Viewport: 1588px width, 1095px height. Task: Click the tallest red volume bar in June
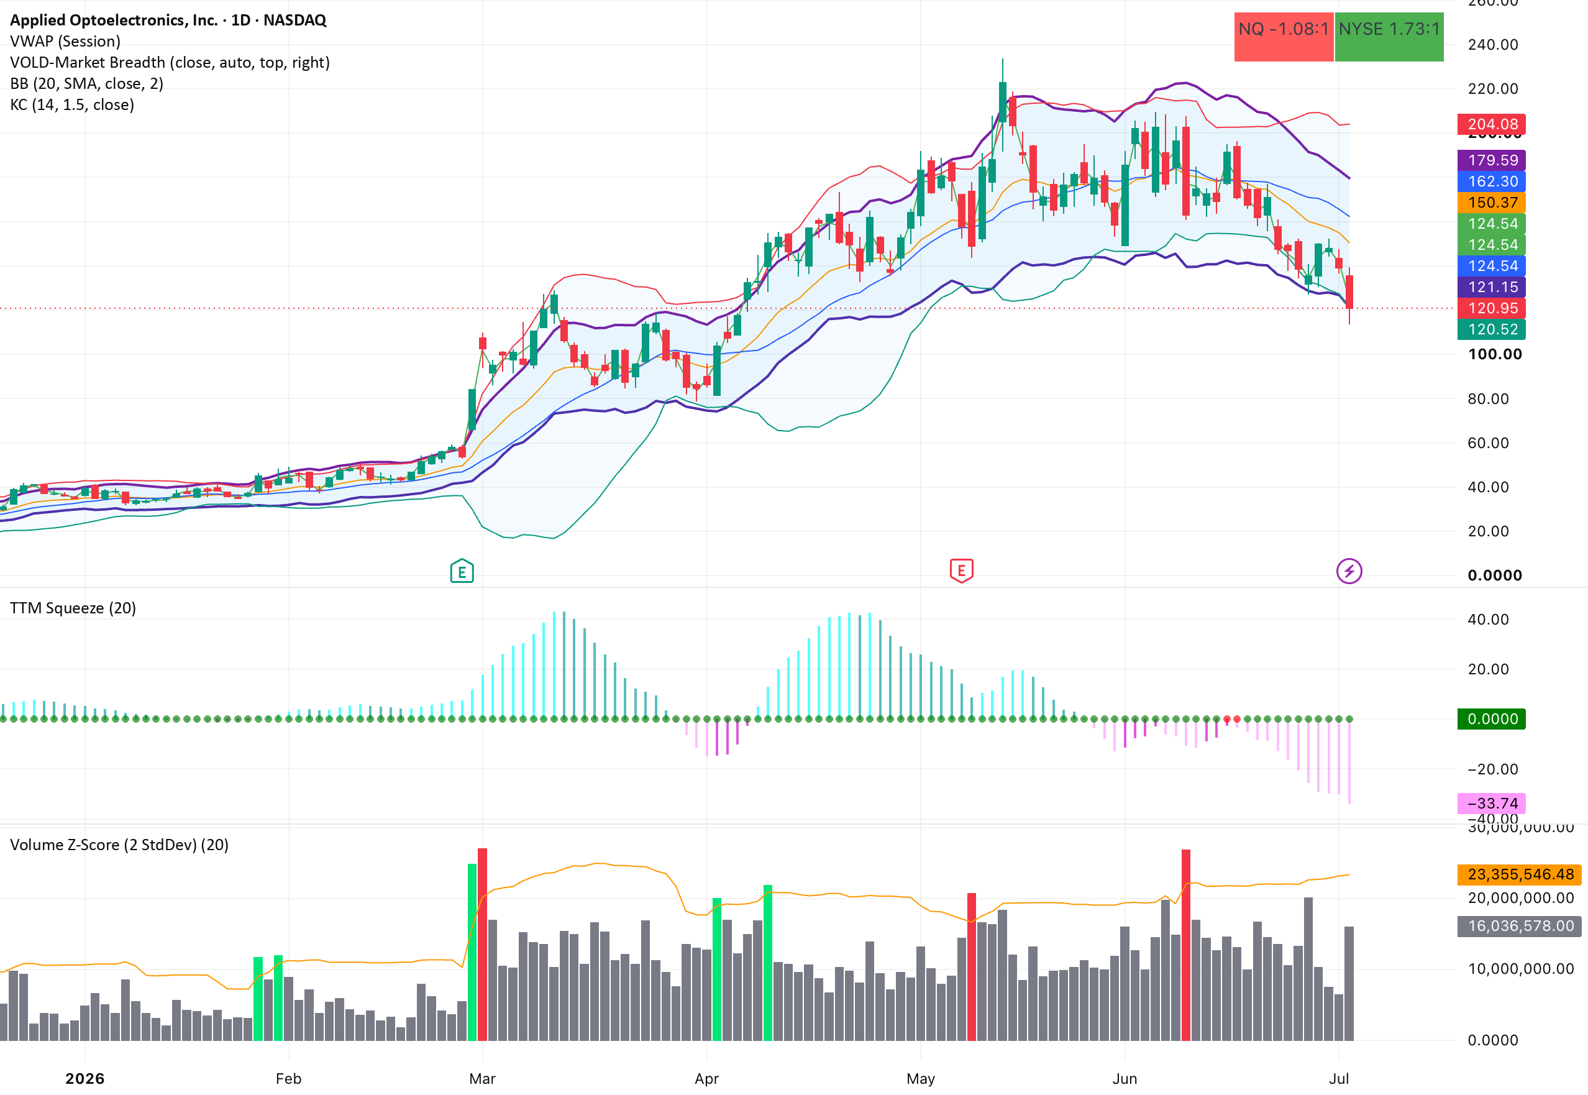point(1186,945)
